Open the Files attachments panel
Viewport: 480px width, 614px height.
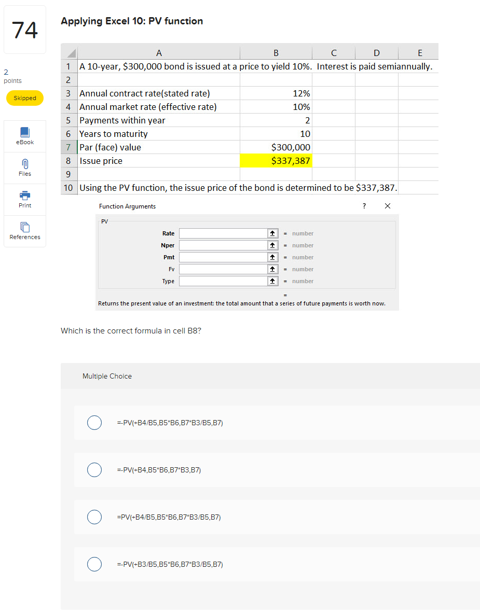point(24,168)
